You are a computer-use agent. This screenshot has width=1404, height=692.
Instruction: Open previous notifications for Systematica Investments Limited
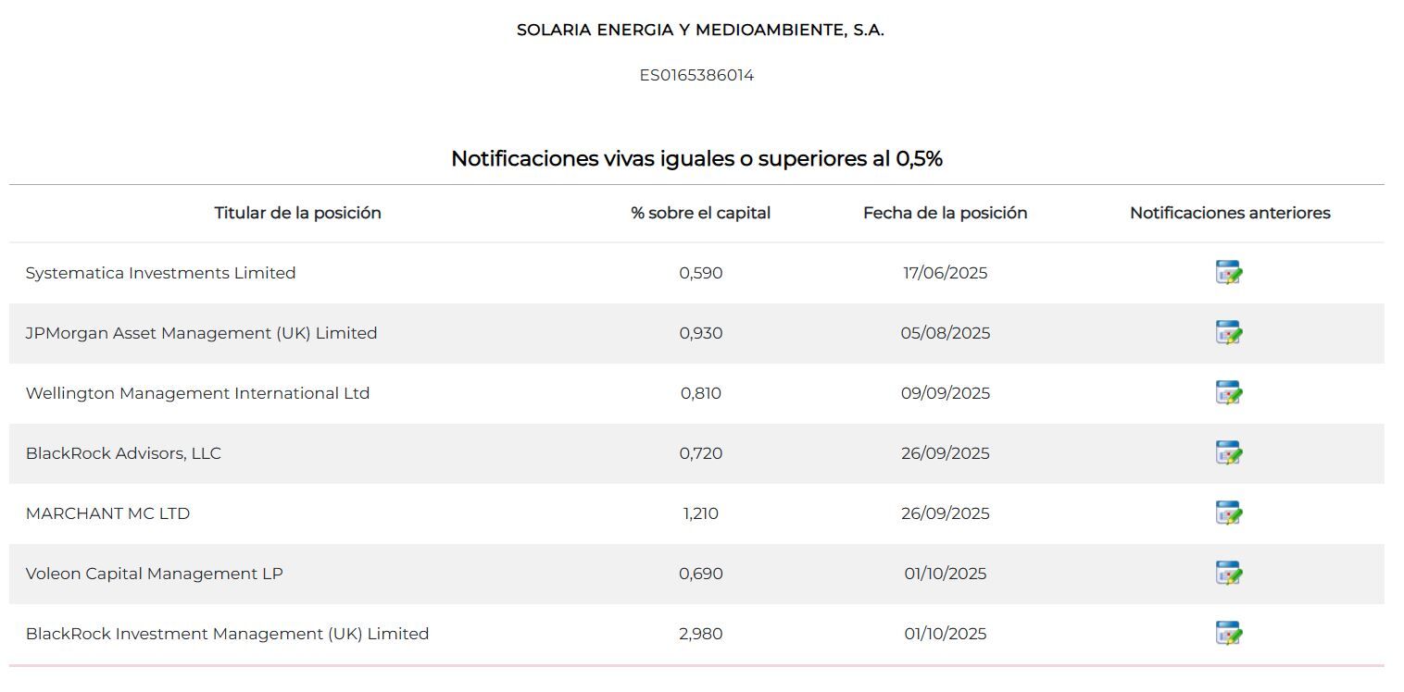1228,273
